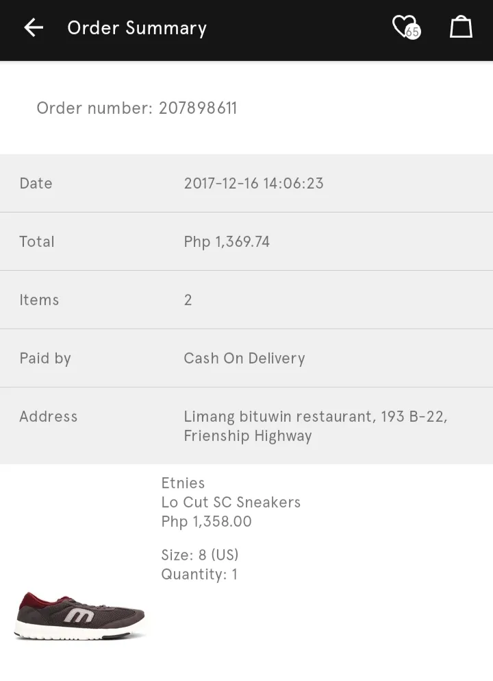This screenshot has height=681, width=493.
Task: Tap the Paid by label
Action: pyautogui.click(x=45, y=359)
